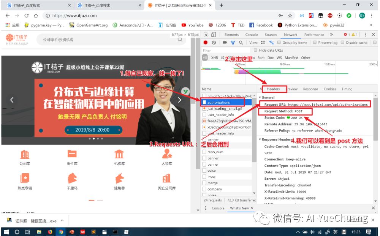380x236 pixels.
Task: Reload the itjuzi page
Action: coord(27,16)
